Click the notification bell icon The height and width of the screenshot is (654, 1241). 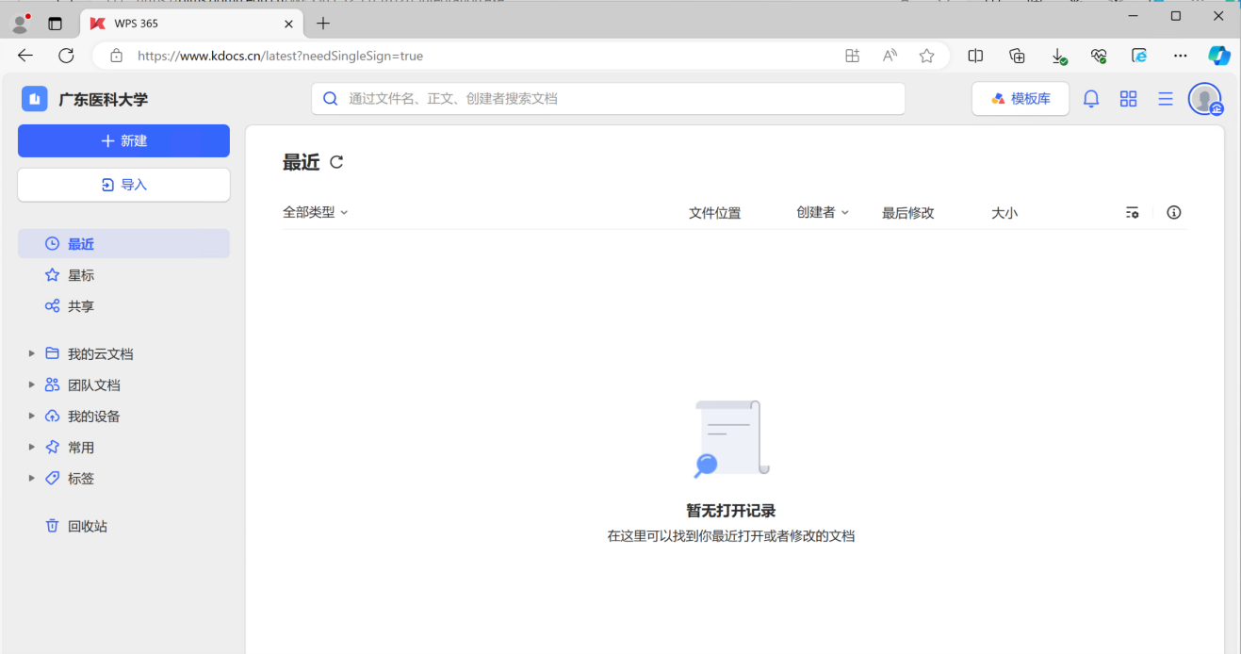(x=1091, y=99)
